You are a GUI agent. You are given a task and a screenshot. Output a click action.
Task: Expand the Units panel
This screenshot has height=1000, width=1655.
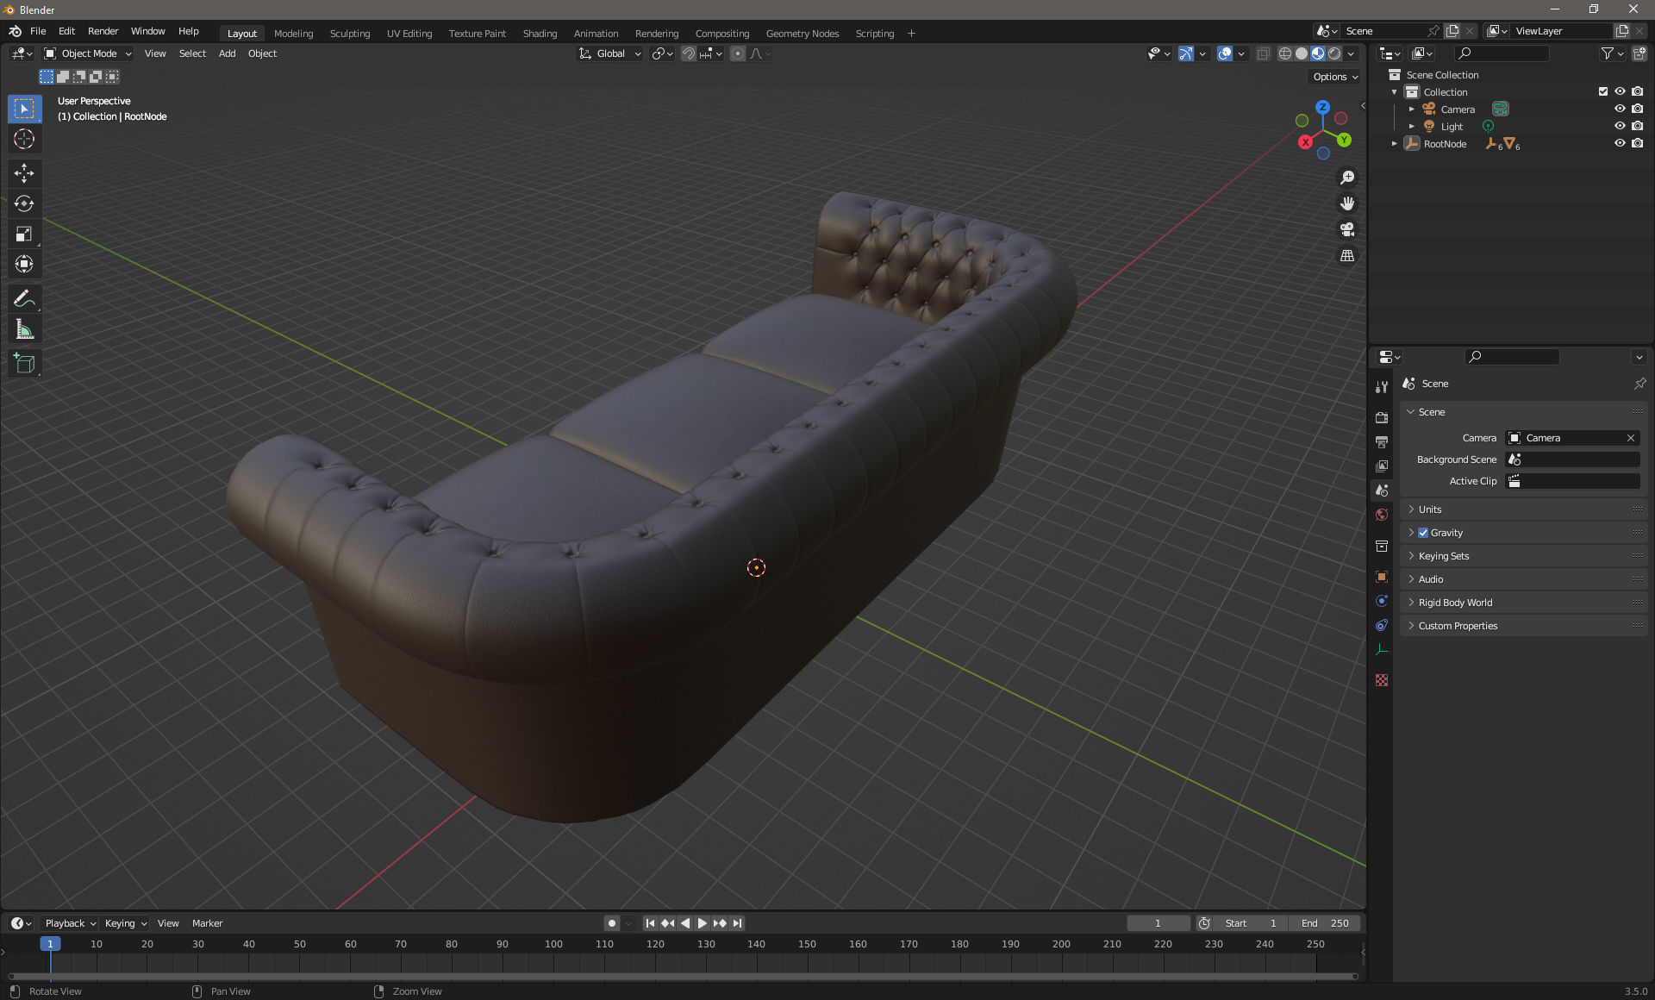(1523, 509)
